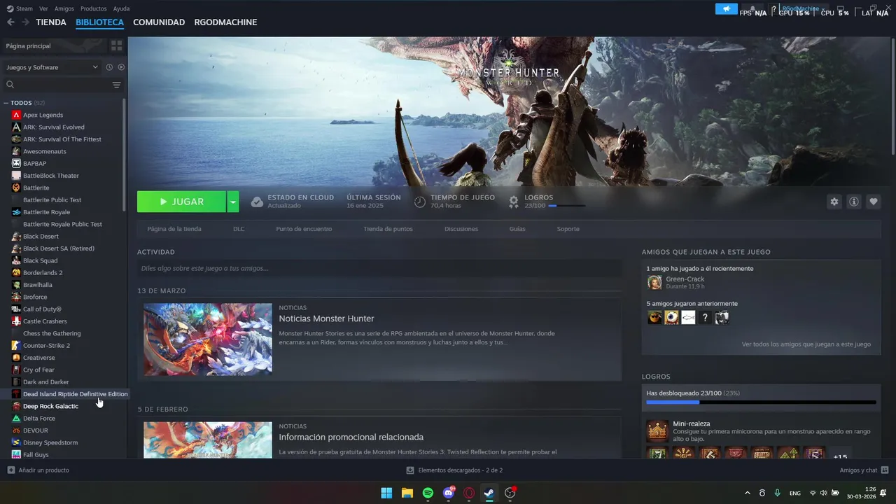Image resolution: width=896 pixels, height=504 pixels.
Task: Open Green-Crack friend avatar
Action: coord(654,282)
